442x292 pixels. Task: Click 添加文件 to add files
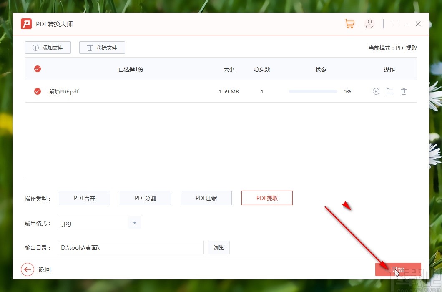[48, 48]
